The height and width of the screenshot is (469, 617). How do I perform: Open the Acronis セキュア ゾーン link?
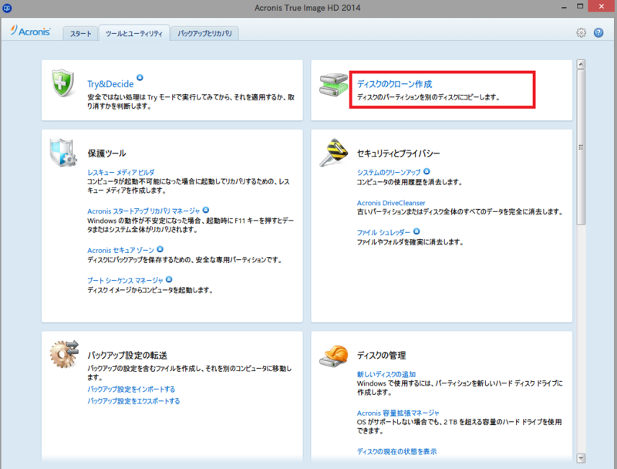point(121,250)
